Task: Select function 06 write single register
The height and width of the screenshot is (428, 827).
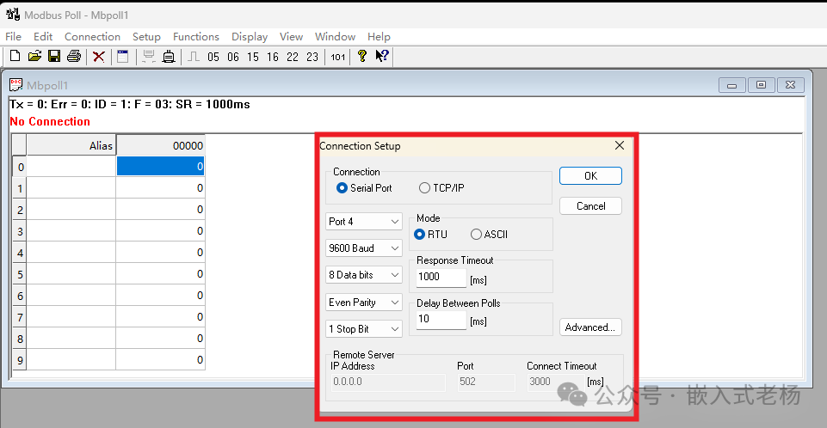Action: pos(233,57)
